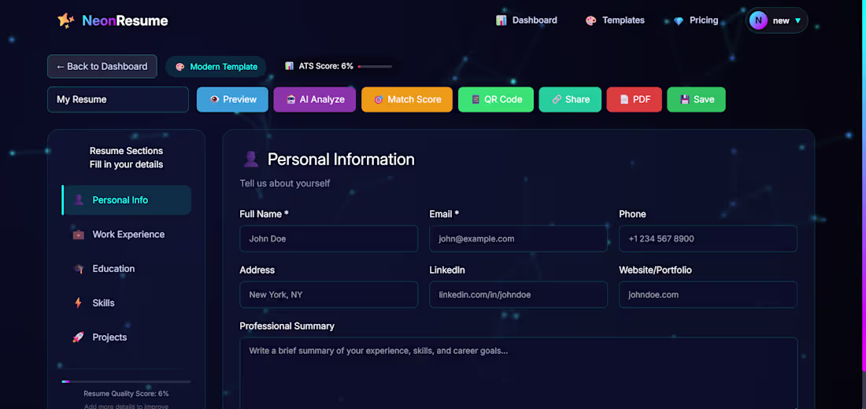The image size is (866, 409).
Task: Click the 'Tell us about yourself' subtitle
Action: pos(284,183)
